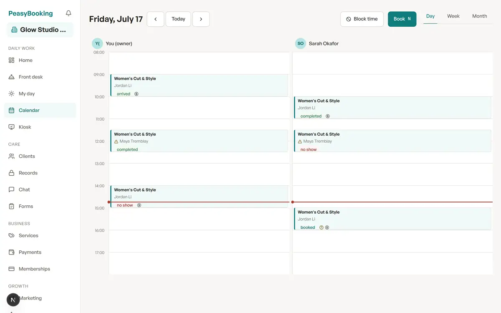
Task: Click the 'arrived' status text
Action: click(124, 94)
